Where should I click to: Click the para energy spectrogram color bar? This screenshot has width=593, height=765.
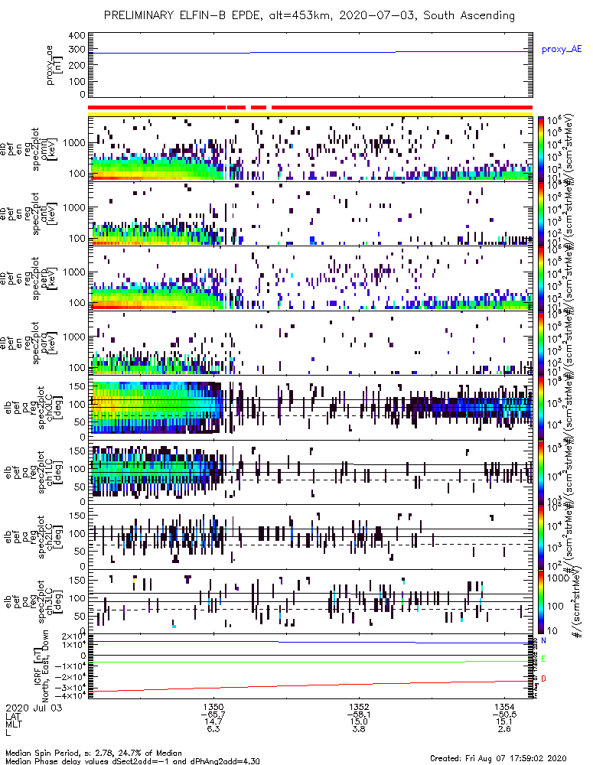coord(539,343)
